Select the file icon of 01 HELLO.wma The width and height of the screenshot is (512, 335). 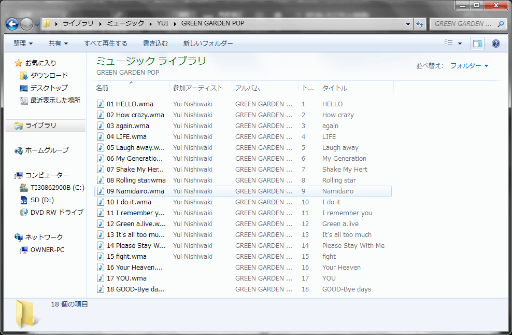pyautogui.click(x=101, y=104)
